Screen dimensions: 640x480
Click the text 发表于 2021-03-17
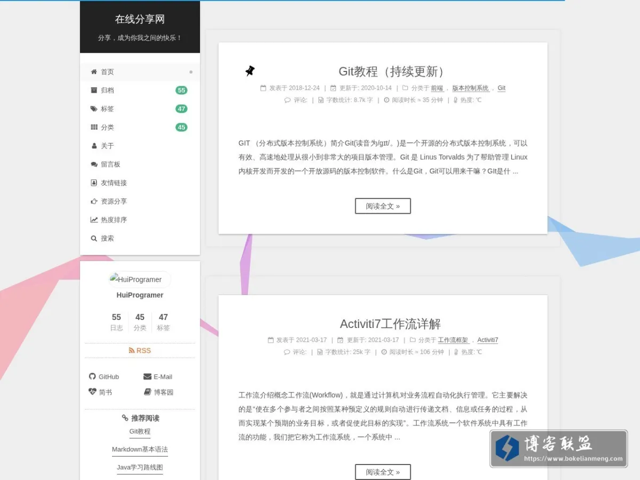point(301,340)
